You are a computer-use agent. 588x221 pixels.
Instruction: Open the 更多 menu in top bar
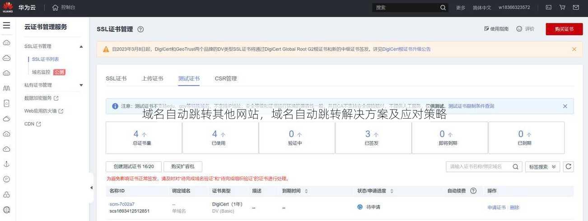coord(461,8)
